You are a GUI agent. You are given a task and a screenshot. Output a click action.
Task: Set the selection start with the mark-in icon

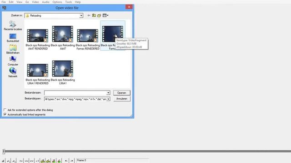pos(66,161)
